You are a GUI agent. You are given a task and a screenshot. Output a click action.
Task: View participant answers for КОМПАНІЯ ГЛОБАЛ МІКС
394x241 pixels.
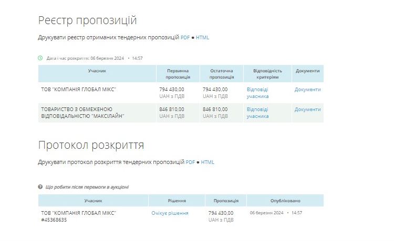[x=257, y=93]
